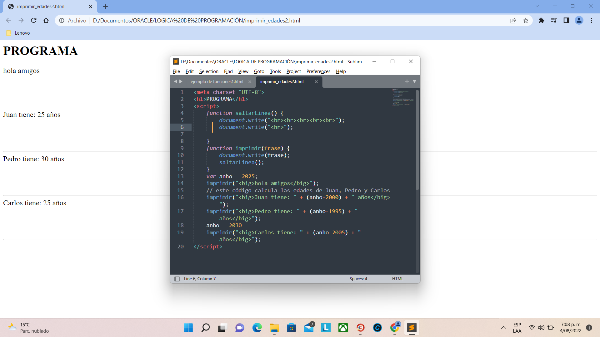Open Xbox app from taskbar
The width and height of the screenshot is (600, 337).
tap(343, 328)
